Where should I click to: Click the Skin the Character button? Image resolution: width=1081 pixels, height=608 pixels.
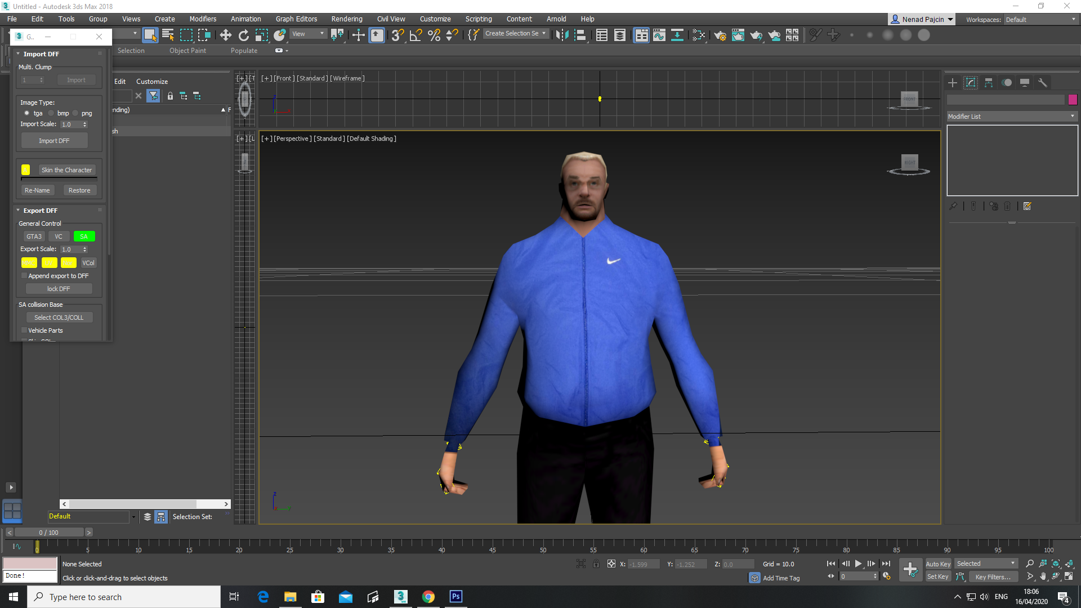tap(66, 170)
